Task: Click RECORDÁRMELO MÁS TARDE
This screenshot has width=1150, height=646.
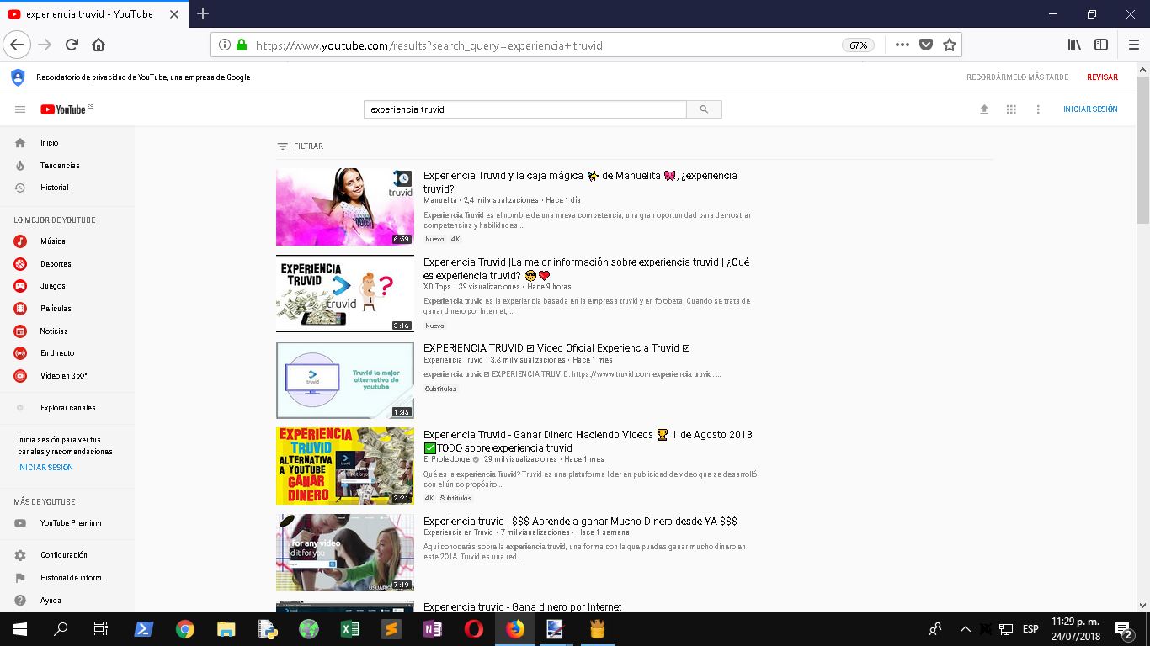Action: [1017, 77]
